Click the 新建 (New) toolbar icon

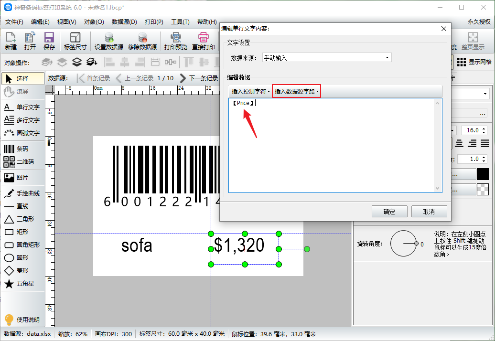click(x=11, y=41)
